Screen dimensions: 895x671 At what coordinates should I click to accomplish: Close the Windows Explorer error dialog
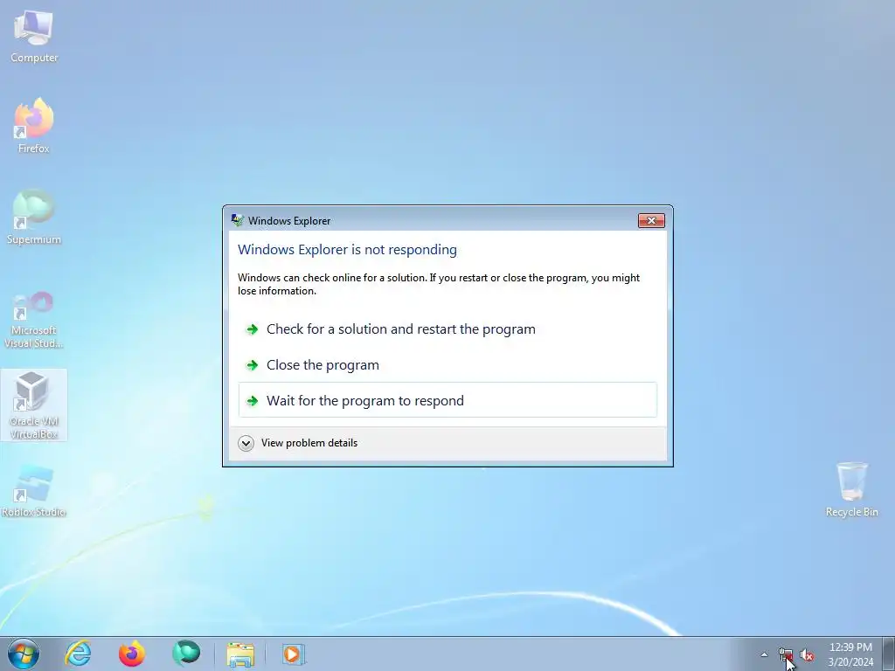(x=651, y=221)
